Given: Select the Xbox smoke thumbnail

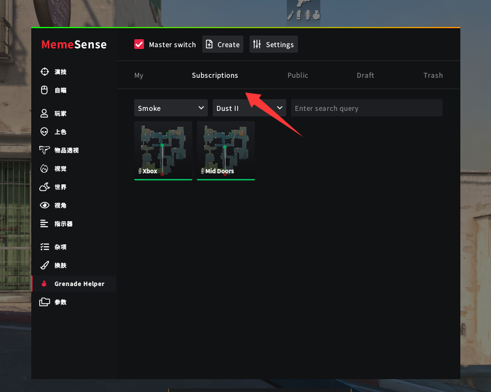Looking at the screenshot, I should coord(163,150).
